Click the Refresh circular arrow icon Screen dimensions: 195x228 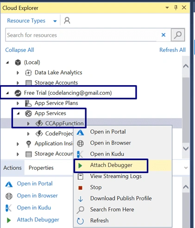[x=80, y=221]
